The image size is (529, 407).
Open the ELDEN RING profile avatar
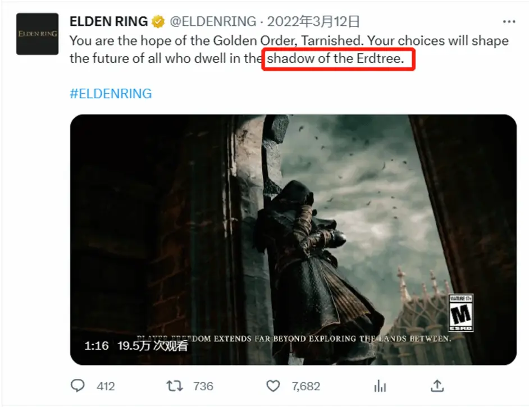(38, 34)
